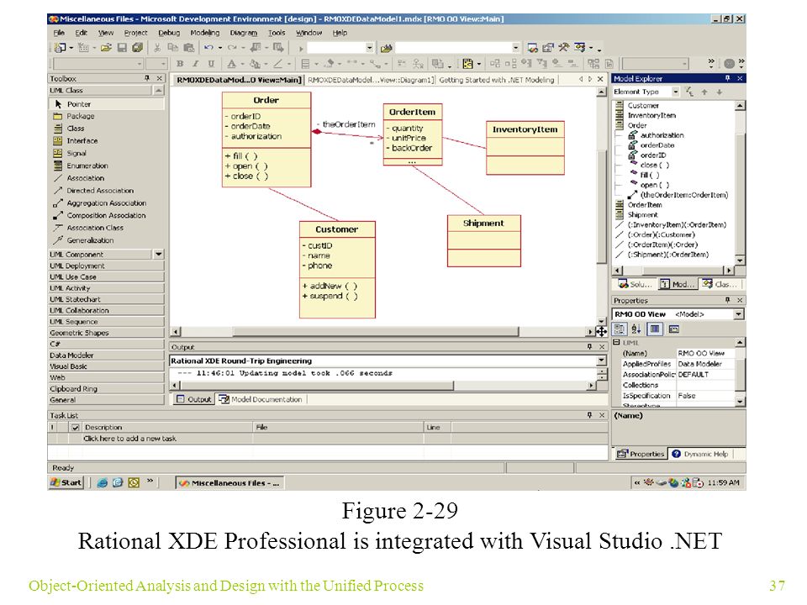The image size is (807, 605).
Task: Select the Pointer tool in the Toolbox
Action: tap(107, 104)
